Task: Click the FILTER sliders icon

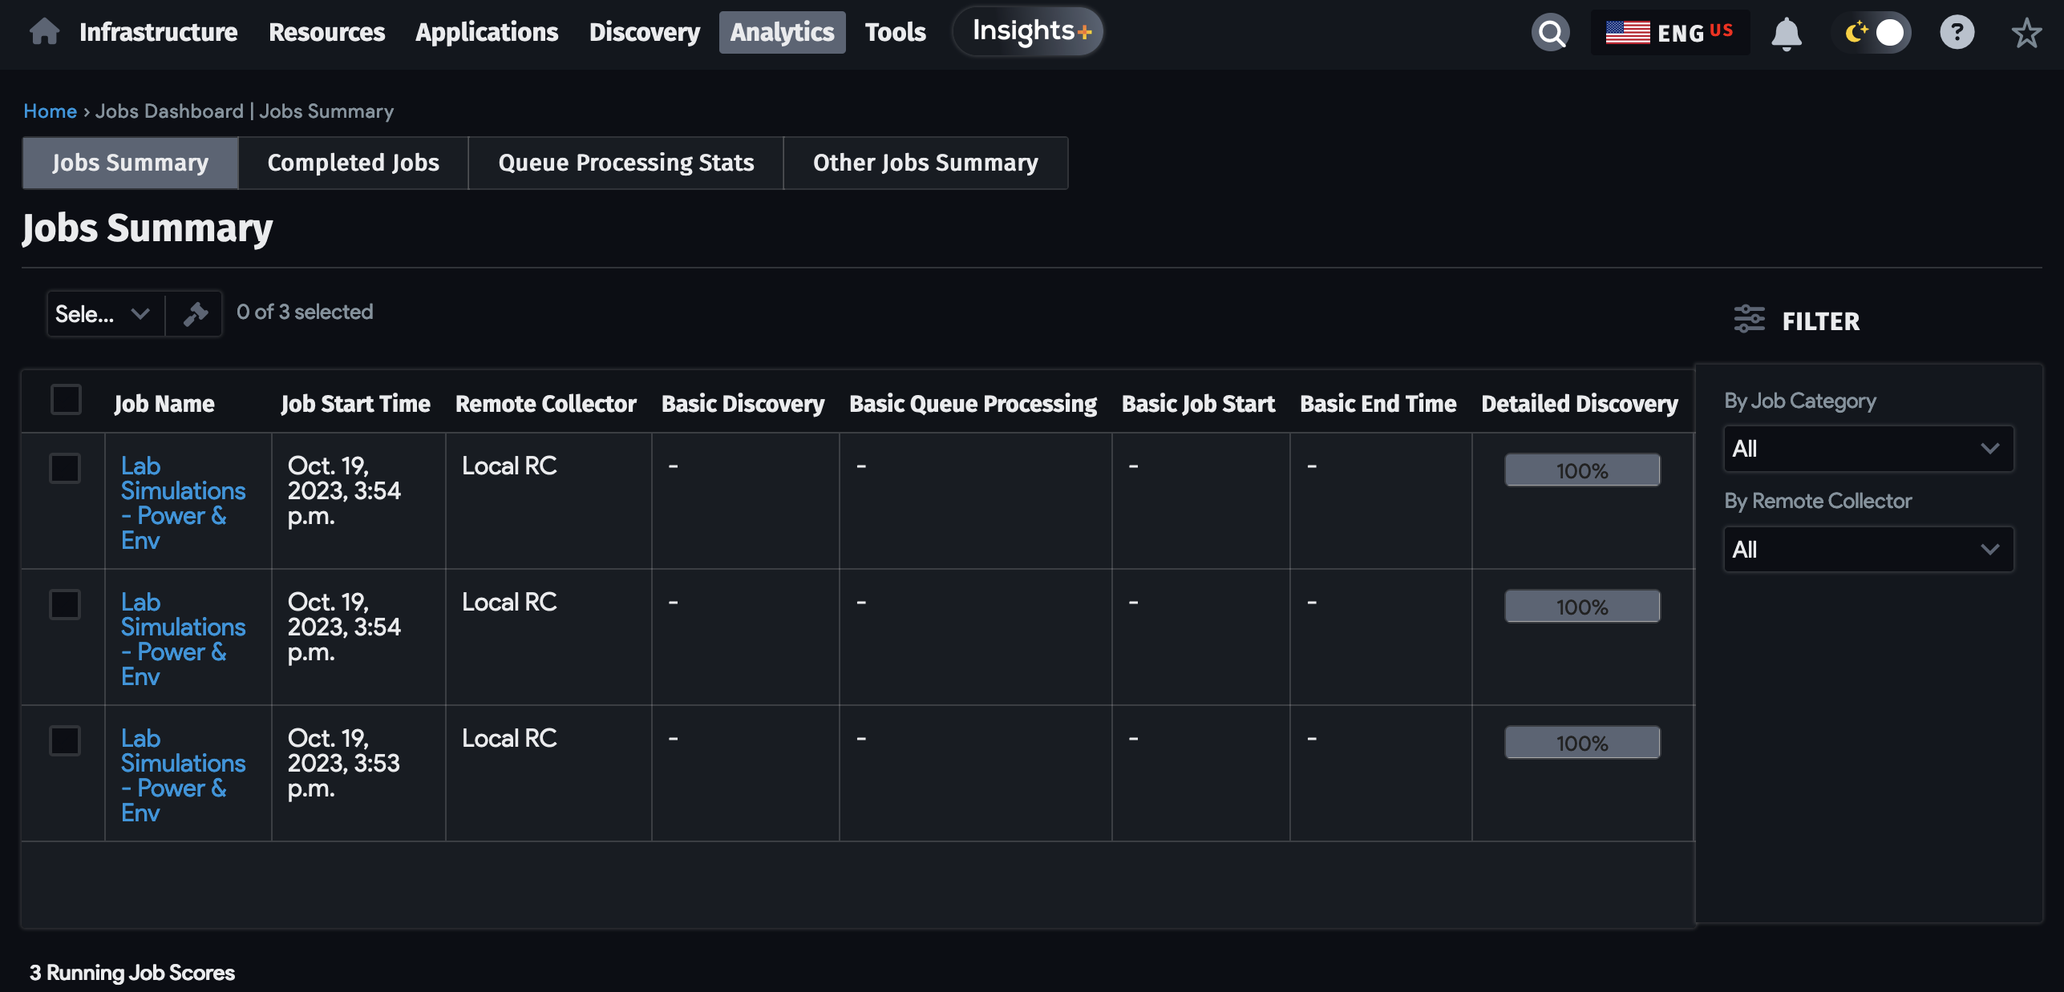Action: [1749, 319]
